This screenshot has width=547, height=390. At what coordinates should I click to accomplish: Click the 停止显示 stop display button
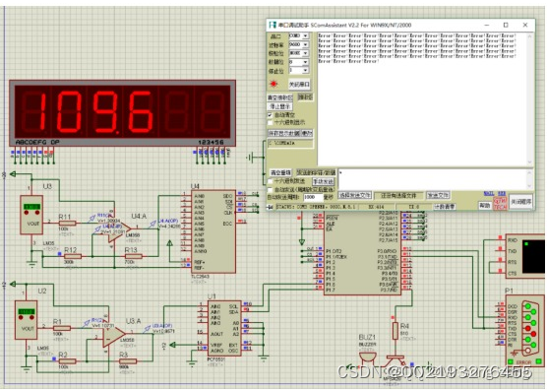tap(279, 106)
